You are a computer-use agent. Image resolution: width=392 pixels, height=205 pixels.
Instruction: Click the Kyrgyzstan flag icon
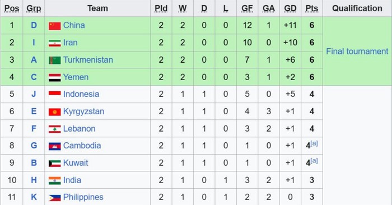(x=54, y=112)
